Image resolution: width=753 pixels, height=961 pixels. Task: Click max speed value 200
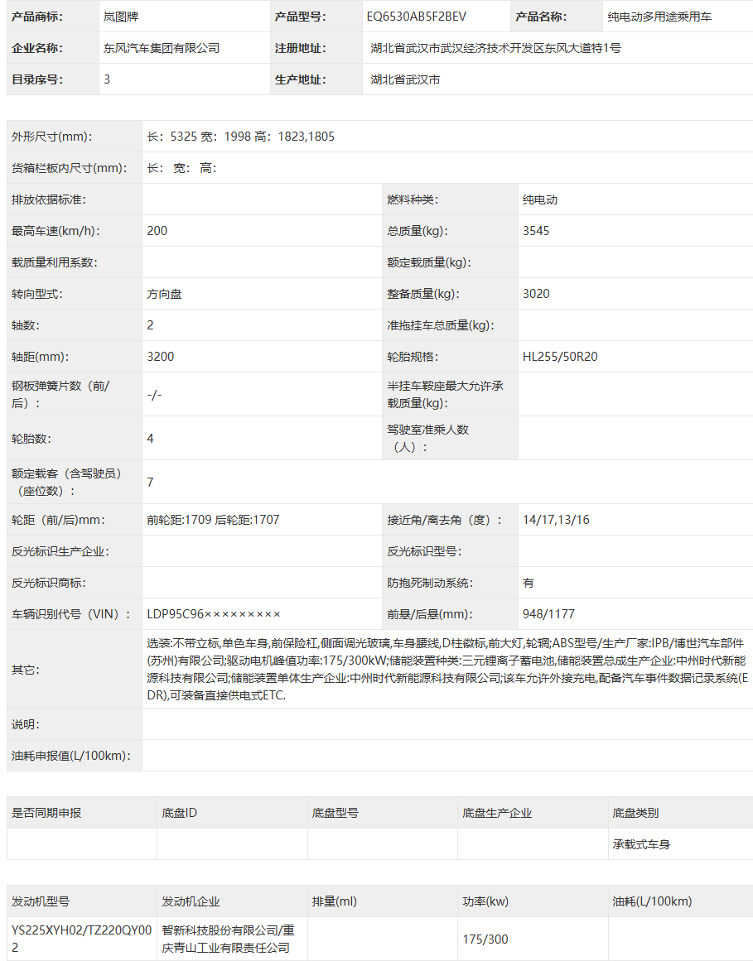157,231
